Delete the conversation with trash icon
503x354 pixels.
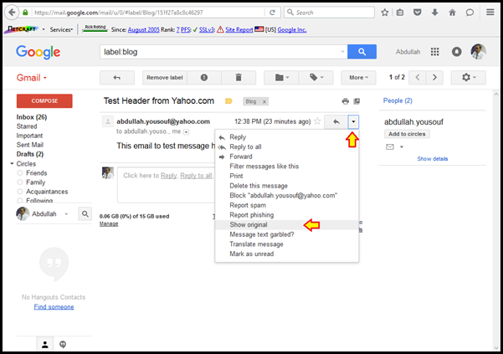tap(239, 78)
